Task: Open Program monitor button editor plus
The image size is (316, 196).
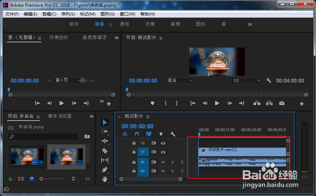Action: coord(302,104)
